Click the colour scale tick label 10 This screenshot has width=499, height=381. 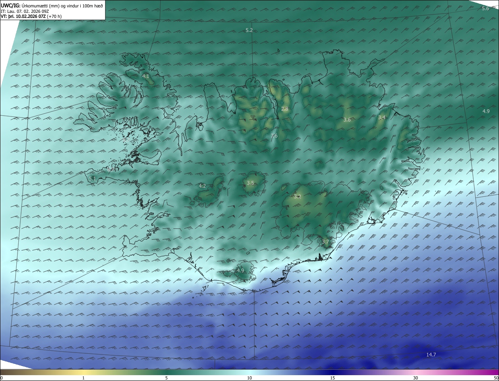[x=249, y=378]
